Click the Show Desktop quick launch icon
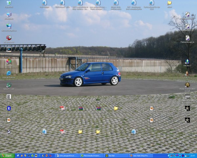 [18, 156]
